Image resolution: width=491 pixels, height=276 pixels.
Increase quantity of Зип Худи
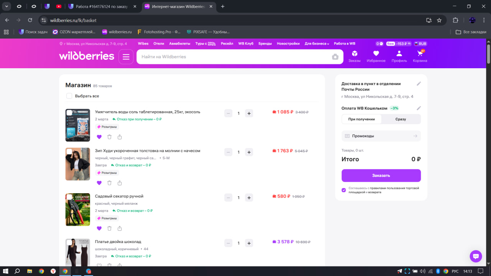tap(249, 152)
